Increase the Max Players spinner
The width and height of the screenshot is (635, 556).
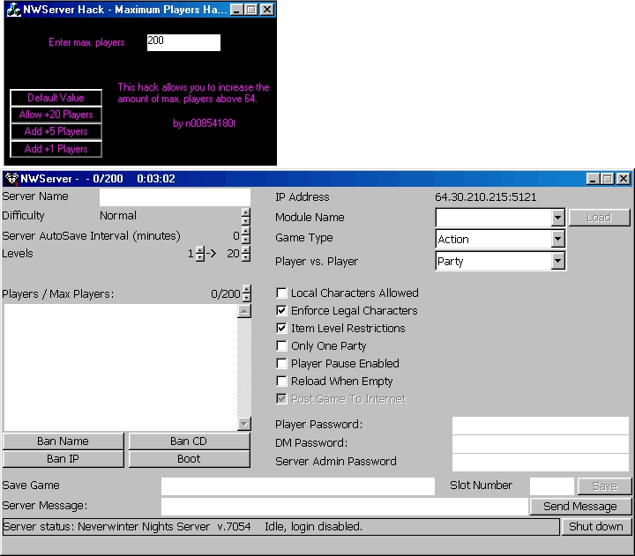[246, 290]
